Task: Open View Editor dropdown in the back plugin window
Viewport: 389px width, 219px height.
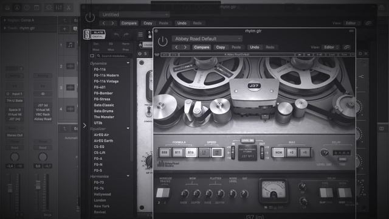Action: 353,23
